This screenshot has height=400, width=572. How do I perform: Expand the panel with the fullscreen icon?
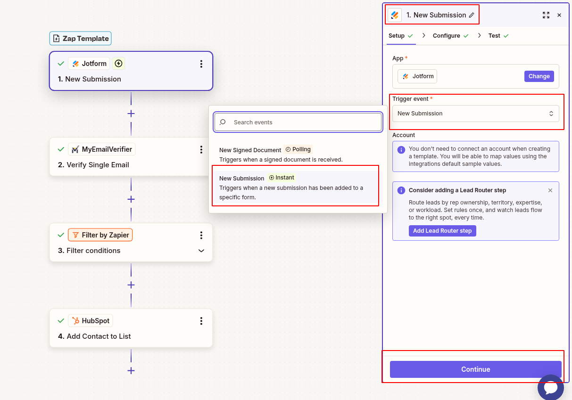click(x=546, y=15)
